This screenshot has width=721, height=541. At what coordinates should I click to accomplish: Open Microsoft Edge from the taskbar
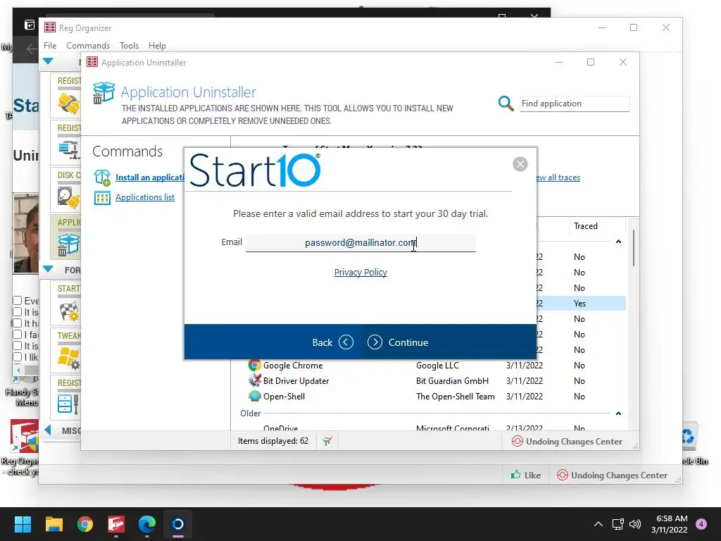click(x=147, y=524)
